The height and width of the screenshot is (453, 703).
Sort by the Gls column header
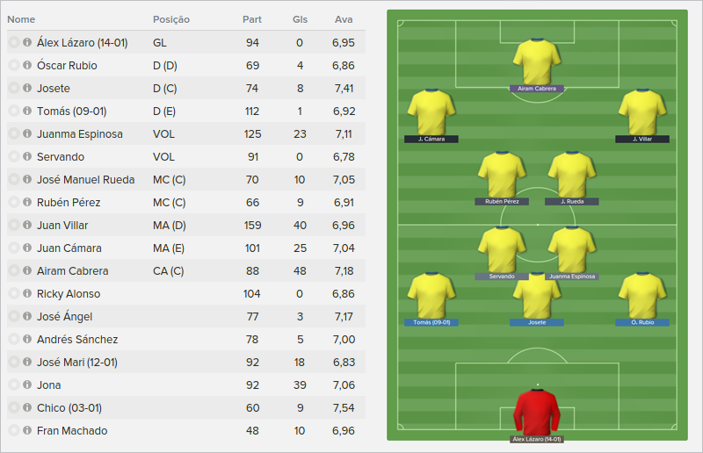[300, 19]
